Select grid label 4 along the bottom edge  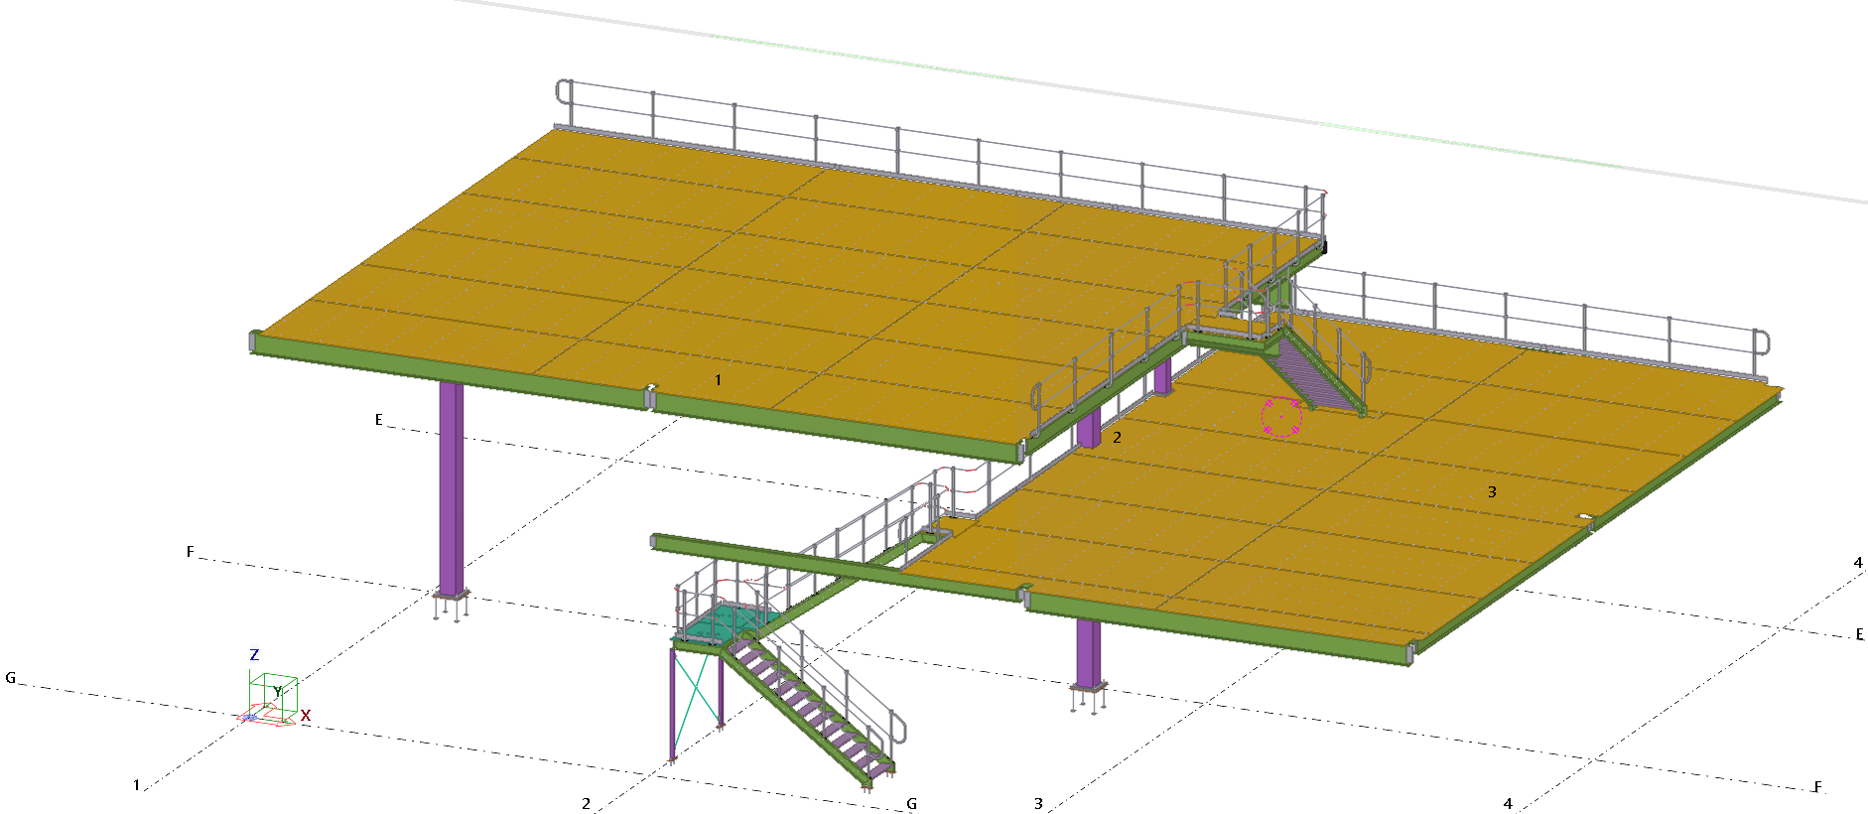(x=1508, y=803)
